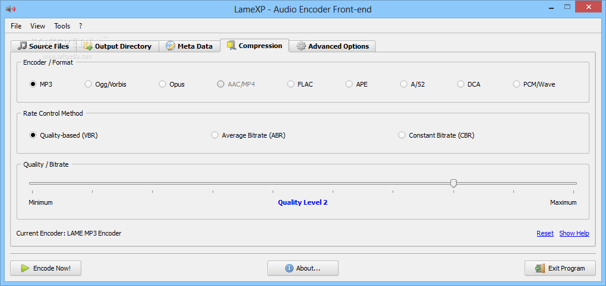Click the music note icon on Source Files tab
606x286 pixels.
[23, 46]
